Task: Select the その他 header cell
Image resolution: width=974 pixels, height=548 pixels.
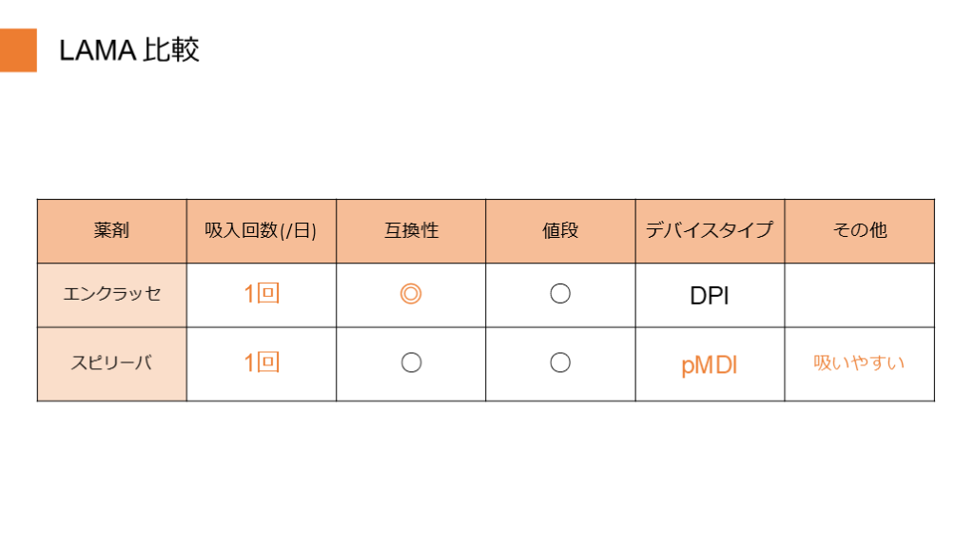Action: 859,231
